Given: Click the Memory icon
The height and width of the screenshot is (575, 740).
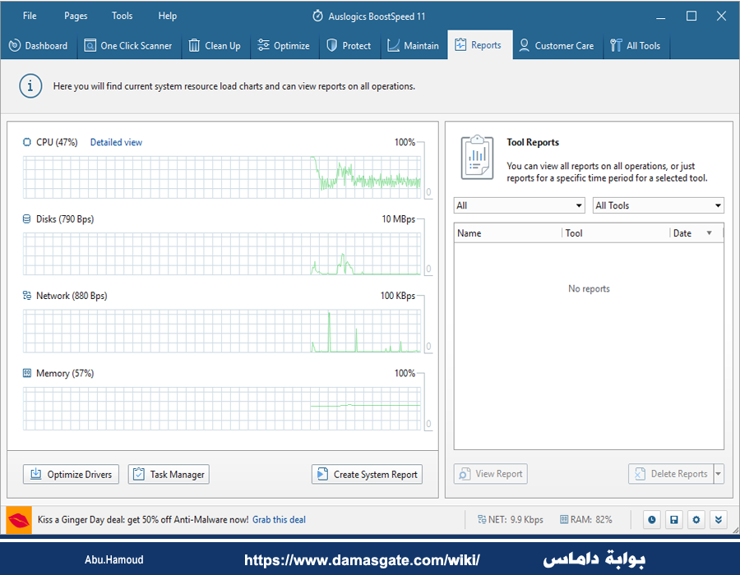Looking at the screenshot, I should [x=27, y=373].
